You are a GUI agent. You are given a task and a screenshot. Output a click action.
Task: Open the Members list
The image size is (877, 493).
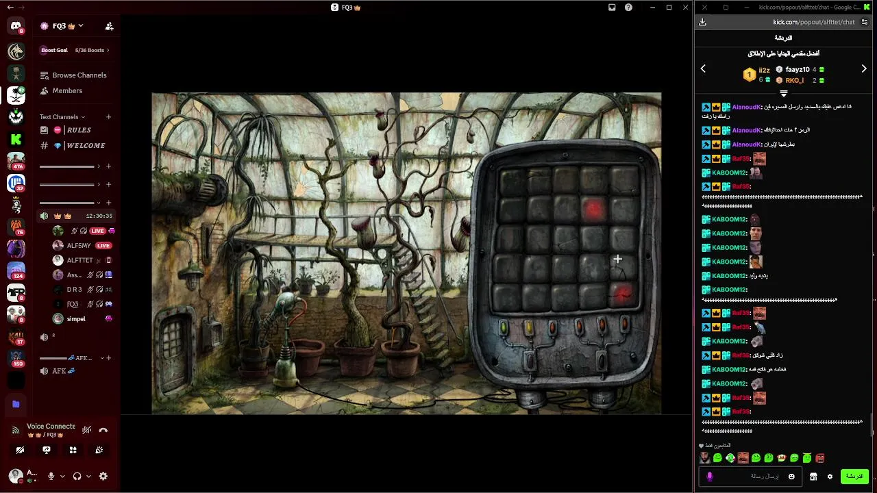(75, 90)
